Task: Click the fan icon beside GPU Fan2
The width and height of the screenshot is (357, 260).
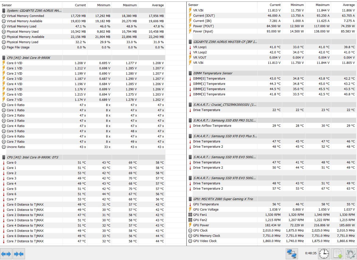Action: pyautogui.click(x=190, y=220)
